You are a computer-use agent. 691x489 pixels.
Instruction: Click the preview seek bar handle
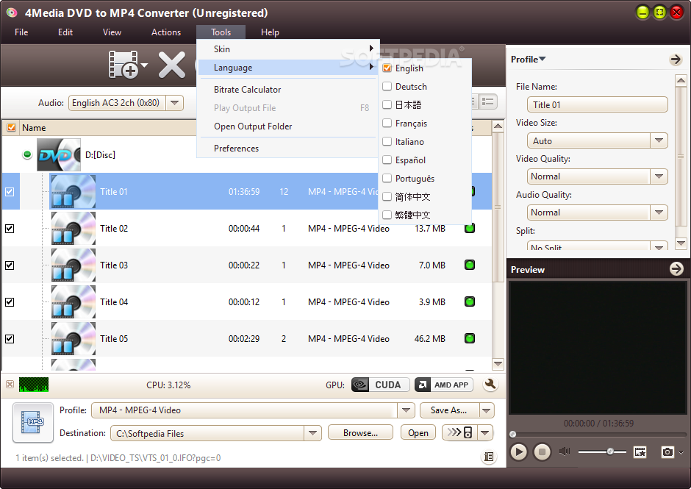coord(512,435)
